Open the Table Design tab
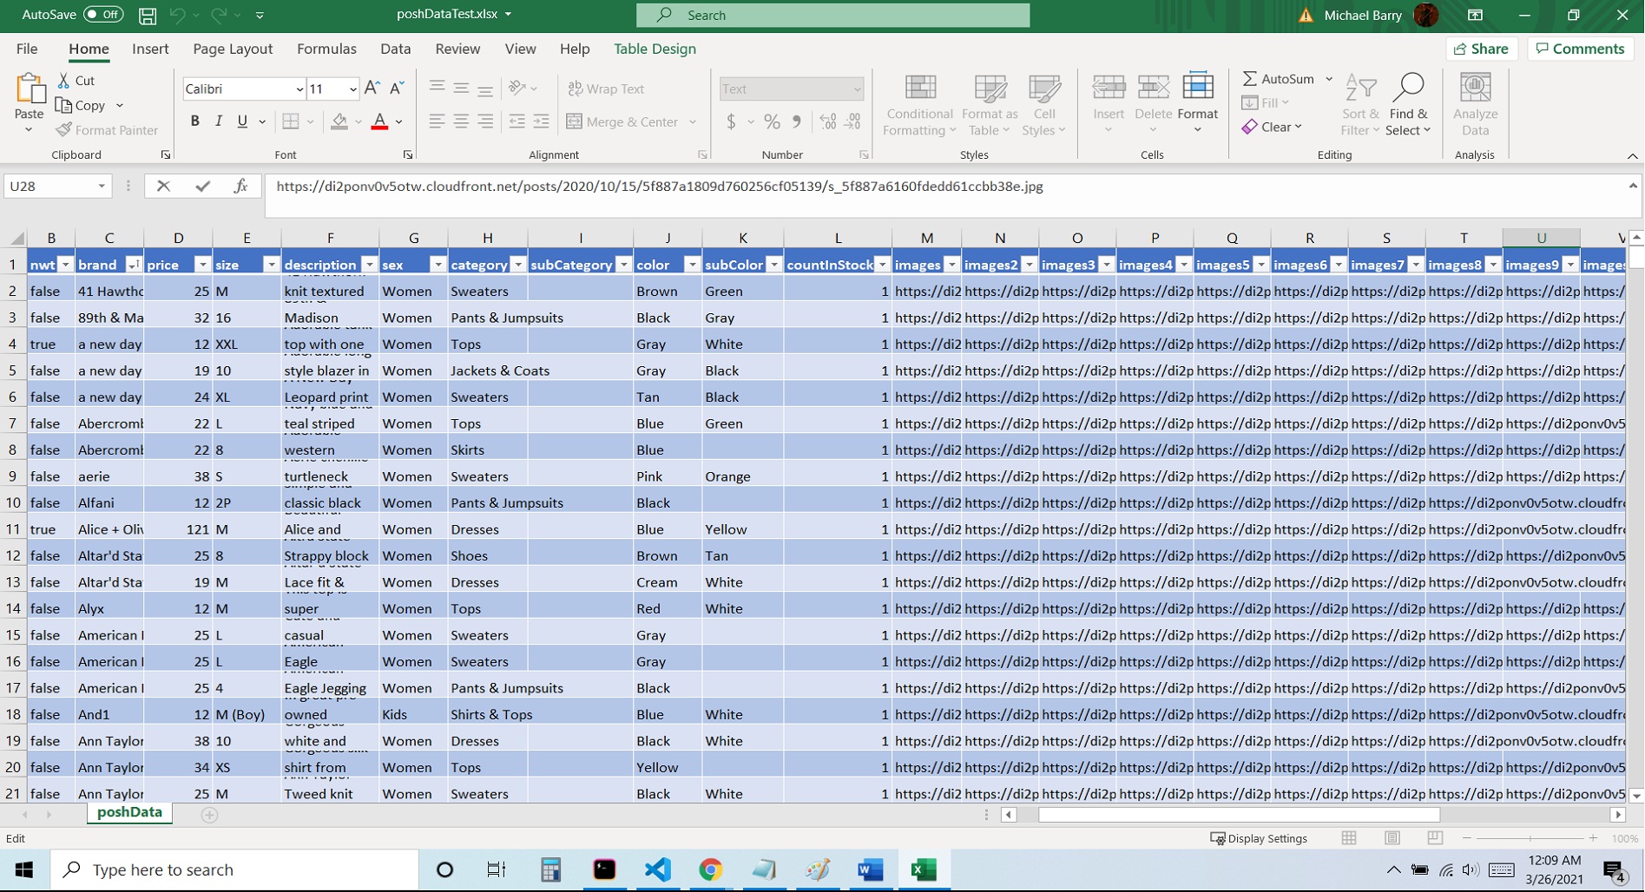The width and height of the screenshot is (1645, 892). point(655,49)
